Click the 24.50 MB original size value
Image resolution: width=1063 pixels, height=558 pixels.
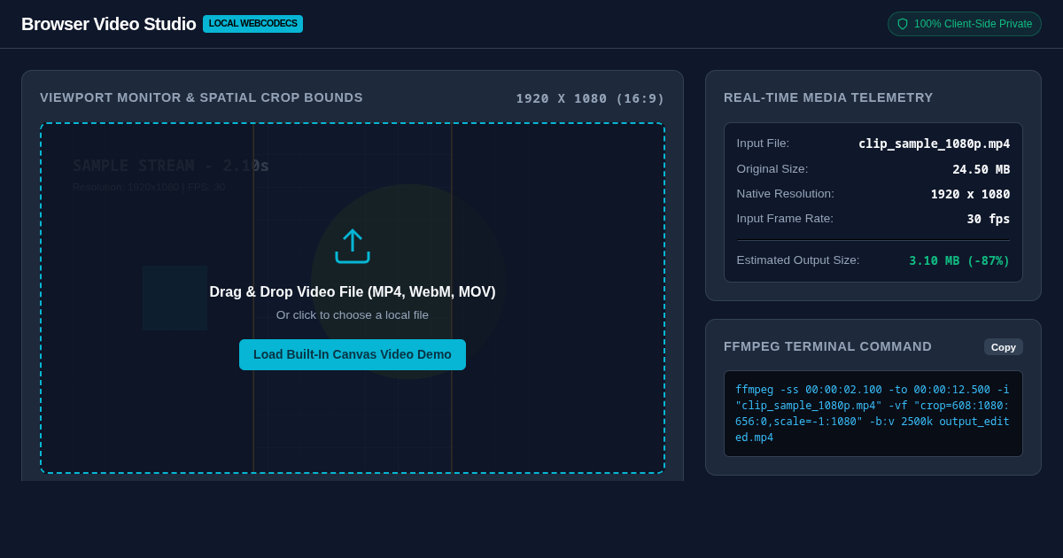[x=982, y=169]
